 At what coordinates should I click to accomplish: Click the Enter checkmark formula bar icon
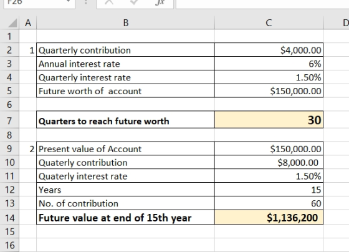coord(134,2)
